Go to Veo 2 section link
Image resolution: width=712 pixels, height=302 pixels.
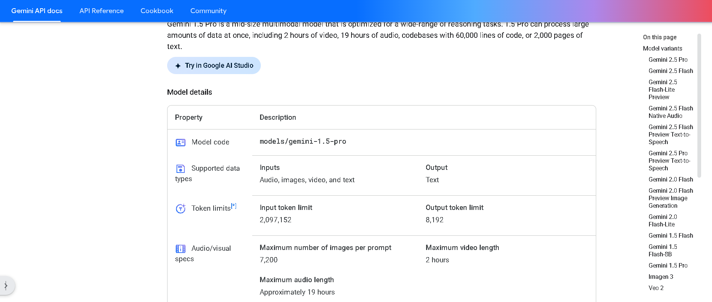(x=656, y=288)
